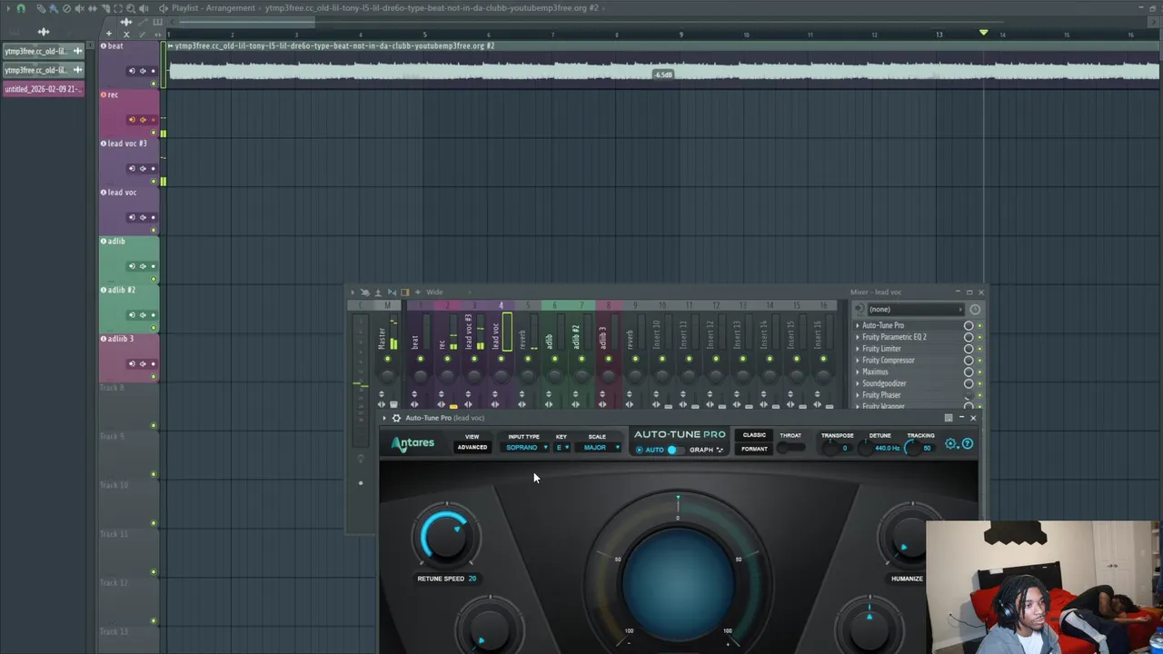Viewport: 1163px width, 654px height.
Task: Open the plugin menu arrow left of Auto-Tune Pro title
Action: [384, 418]
